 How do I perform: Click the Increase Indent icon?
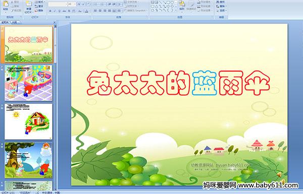click(x=114, y=4)
